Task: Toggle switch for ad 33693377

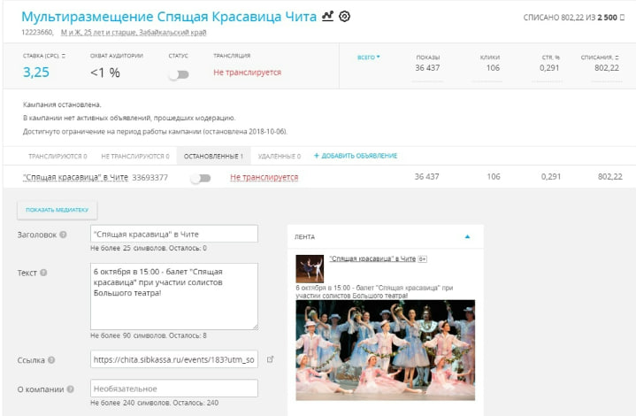Action: 201,178
